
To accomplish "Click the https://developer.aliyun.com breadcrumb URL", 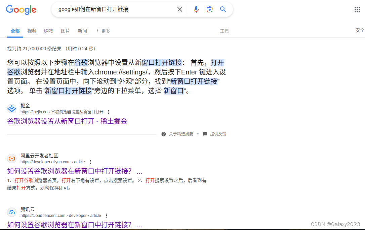I will (x=53, y=162).
